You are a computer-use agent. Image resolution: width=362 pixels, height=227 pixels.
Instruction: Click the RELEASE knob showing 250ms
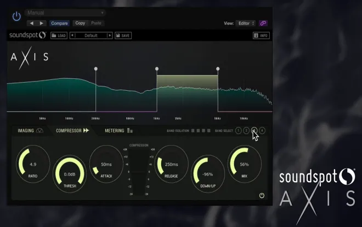[x=171, y=164]
